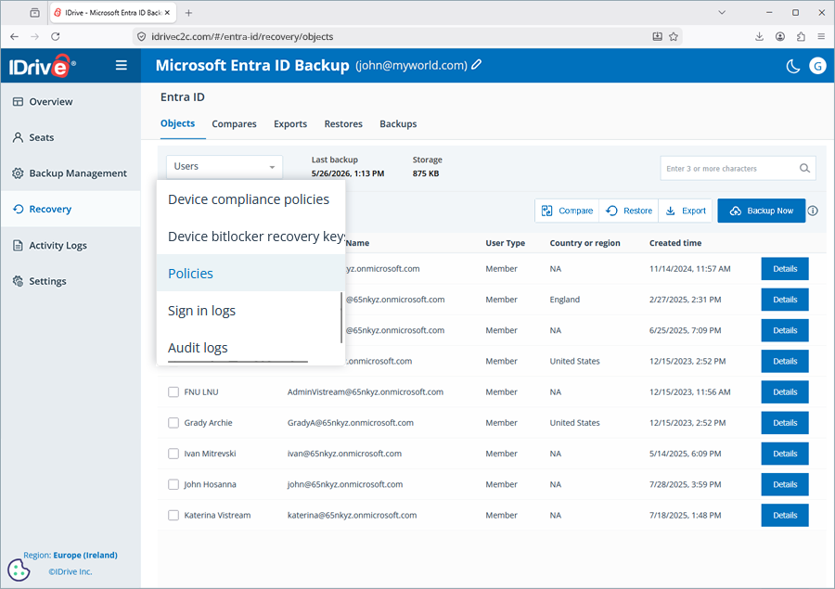Viewport: 835px width, 589px height.
Task: Click the User Type column header
Action: (x=505, y=243)
